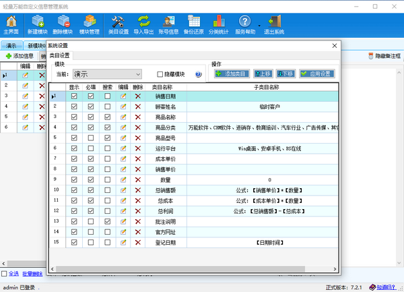Switch to the 类目设置 dialog tab
Image resolution: width=404 pixels, height=292 pixels.
click(x=59, y=55)
